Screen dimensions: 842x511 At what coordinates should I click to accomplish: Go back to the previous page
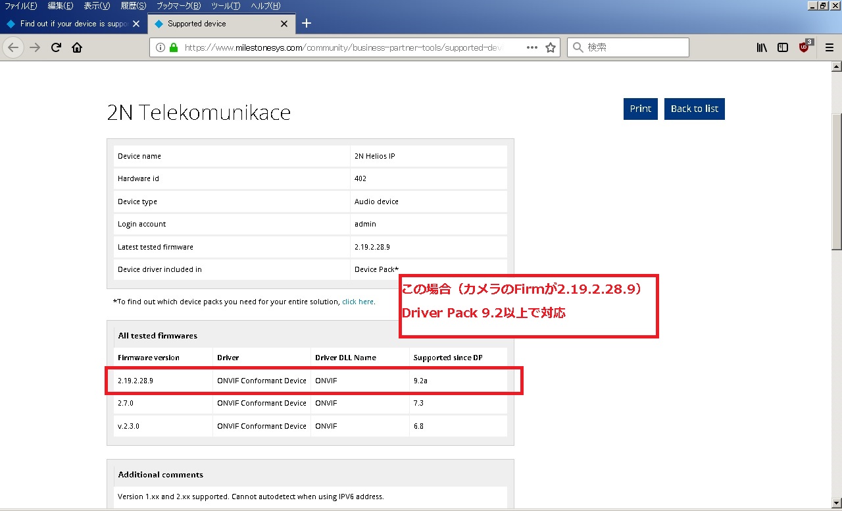point(13,47)
